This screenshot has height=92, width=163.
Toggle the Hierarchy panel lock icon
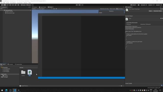(29, 7)
